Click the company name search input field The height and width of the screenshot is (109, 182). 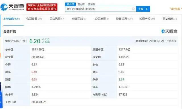[99, 9]
